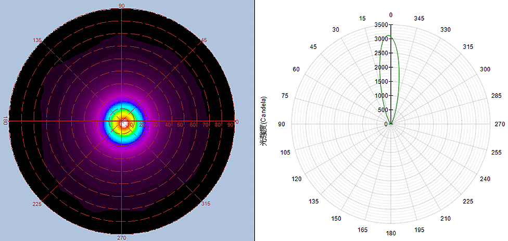Click the 120 degree label on the polar chart
Screen dimensions: 508x241
[297, 179]
